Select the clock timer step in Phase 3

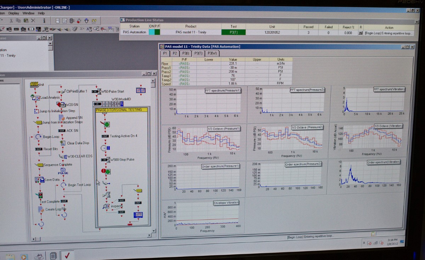point(105,148)
